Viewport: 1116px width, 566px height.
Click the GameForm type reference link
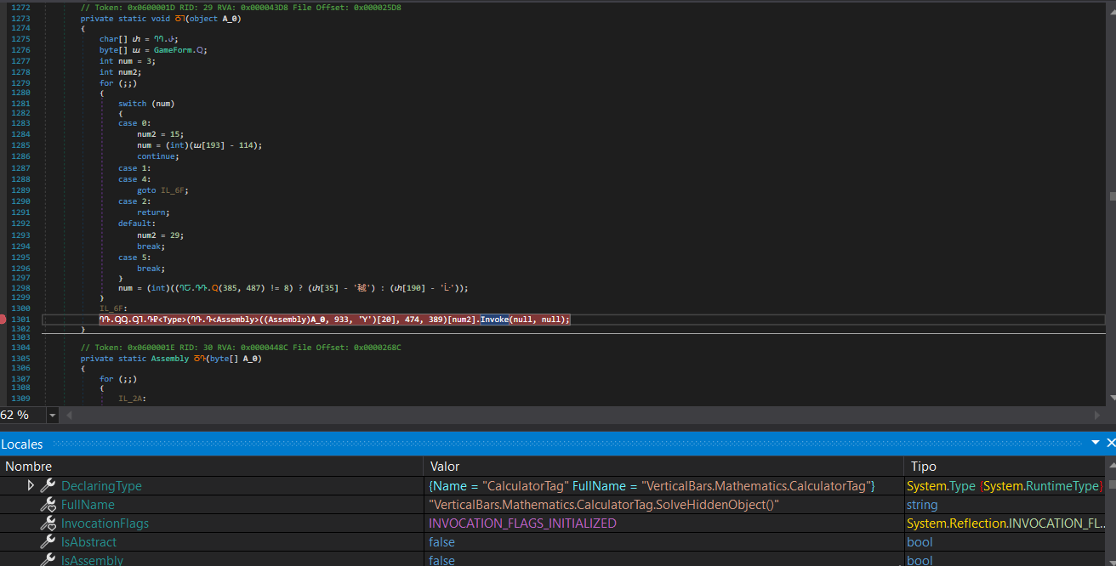tap(174, 50)
